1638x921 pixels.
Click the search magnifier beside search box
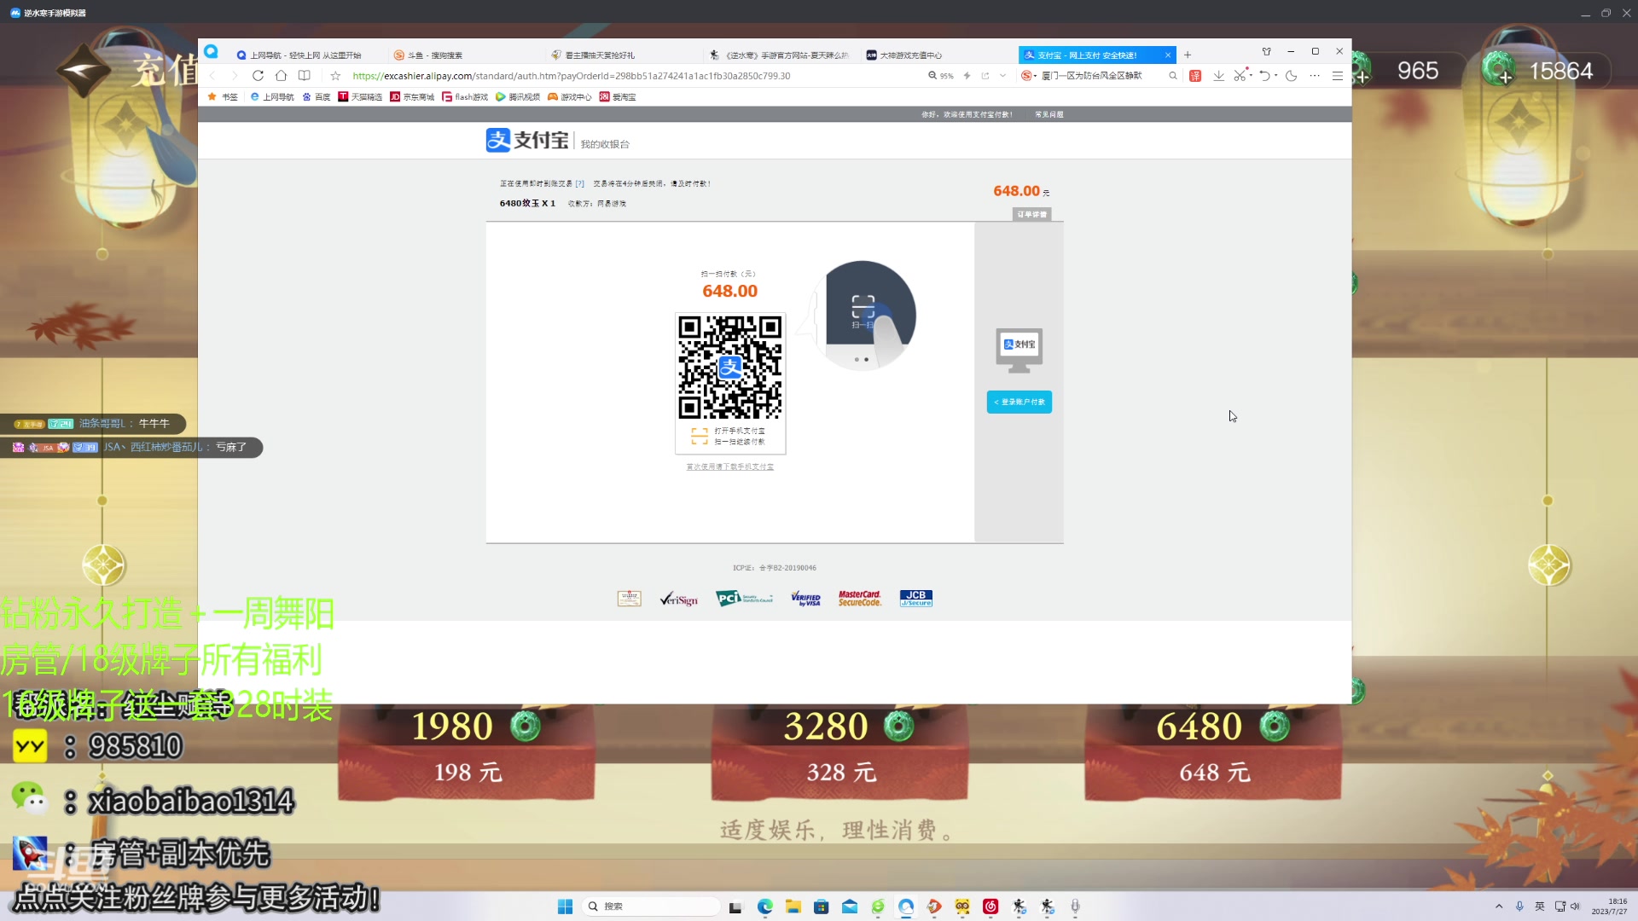pos(1173,76)
